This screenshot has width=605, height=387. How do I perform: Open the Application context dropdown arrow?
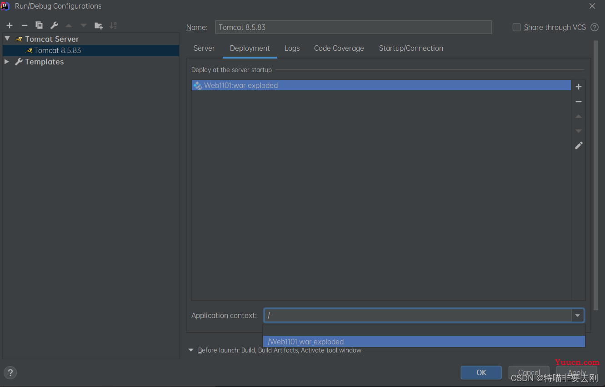coord(577,315)
